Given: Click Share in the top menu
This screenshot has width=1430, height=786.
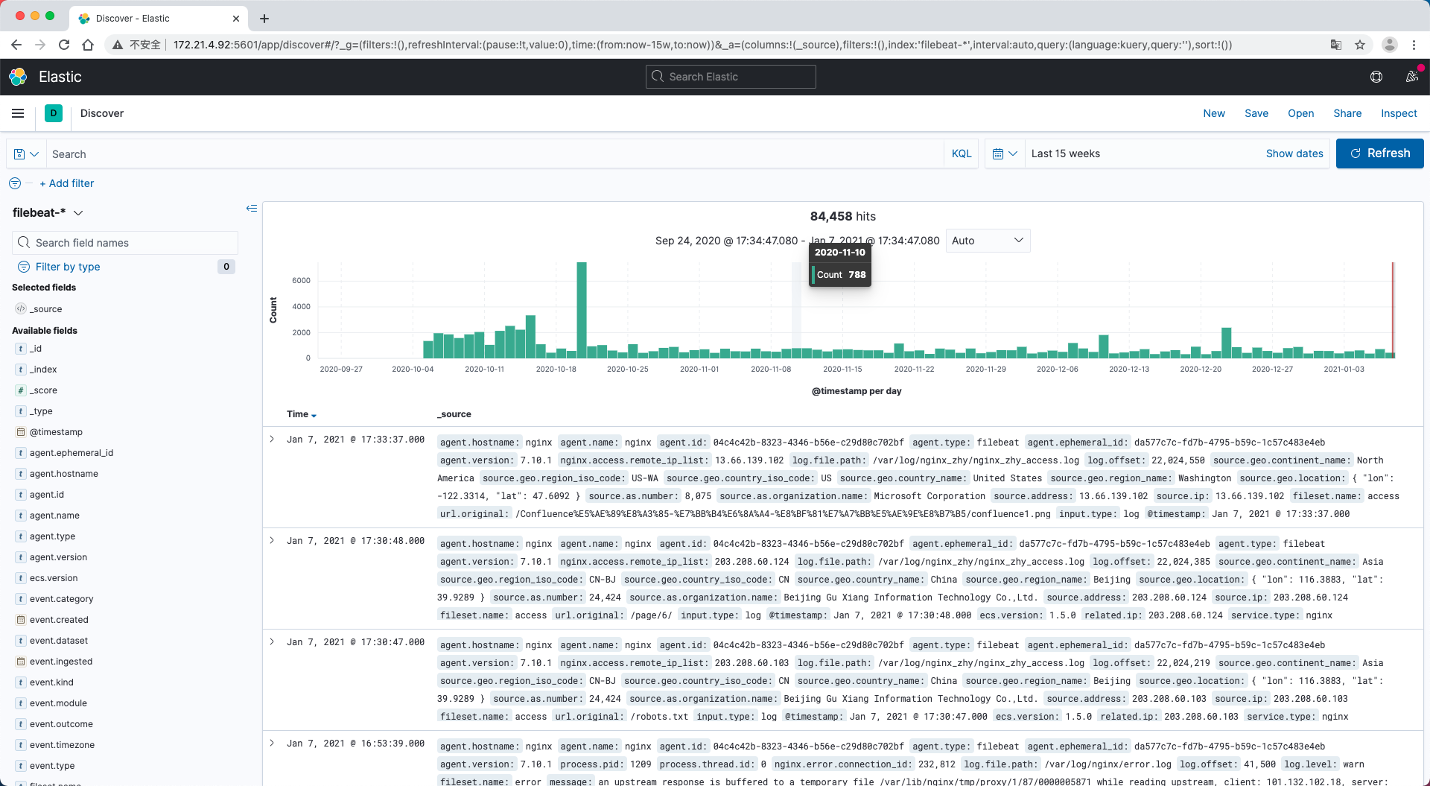Looking at the screenshot, I should tap(1347, 113).
